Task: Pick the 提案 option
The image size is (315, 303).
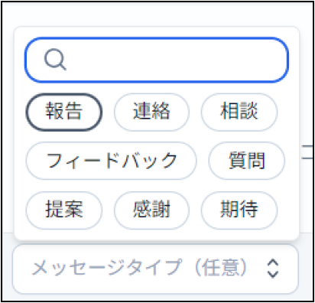Action: pos(63,210)
